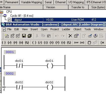
Task: Open the Ladder menu
Action: click(66, 29)
